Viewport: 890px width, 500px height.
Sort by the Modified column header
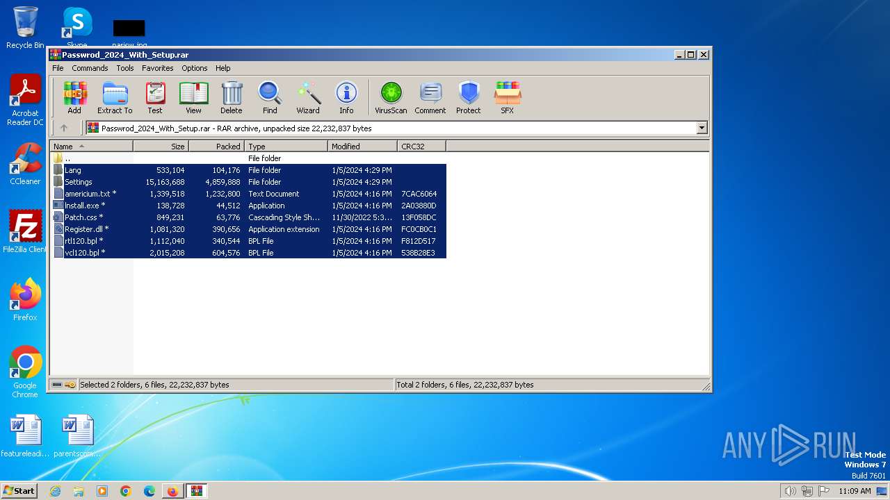pyautogui.click(x=362, y=147)
